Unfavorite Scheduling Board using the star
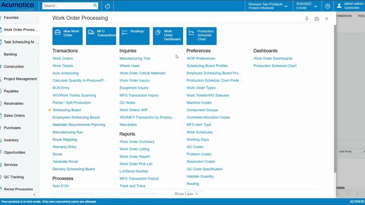Viewport: 365px width, 205px height. [50, 110]
